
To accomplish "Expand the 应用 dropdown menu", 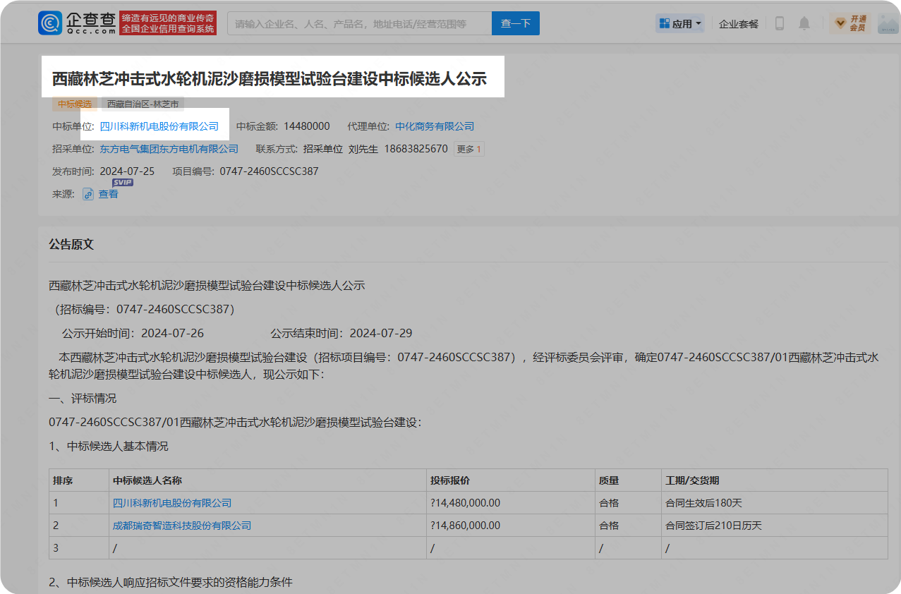I will pos(681,23).
